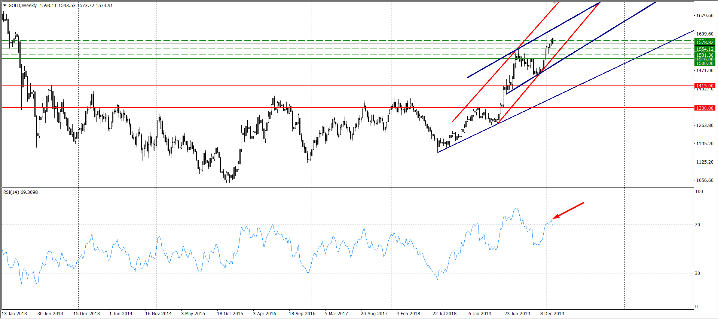
Task: Click the 1056.60 price scale value
Action: tap(704, 180)
